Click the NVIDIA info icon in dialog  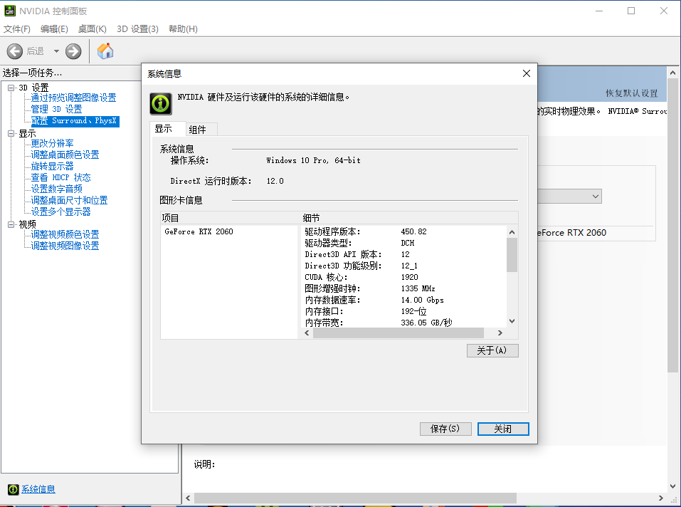[x=160, y=103]
